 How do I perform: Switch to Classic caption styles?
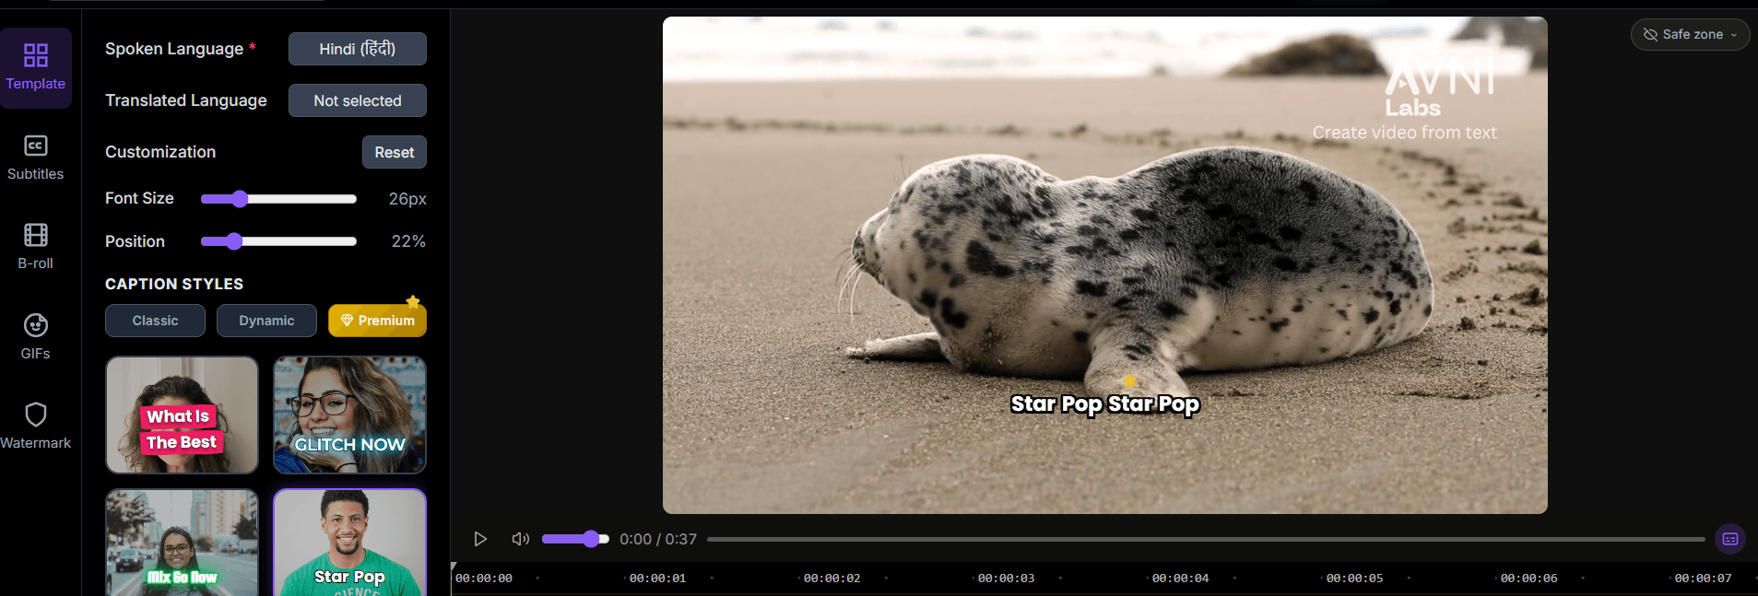tap(155, 321)
